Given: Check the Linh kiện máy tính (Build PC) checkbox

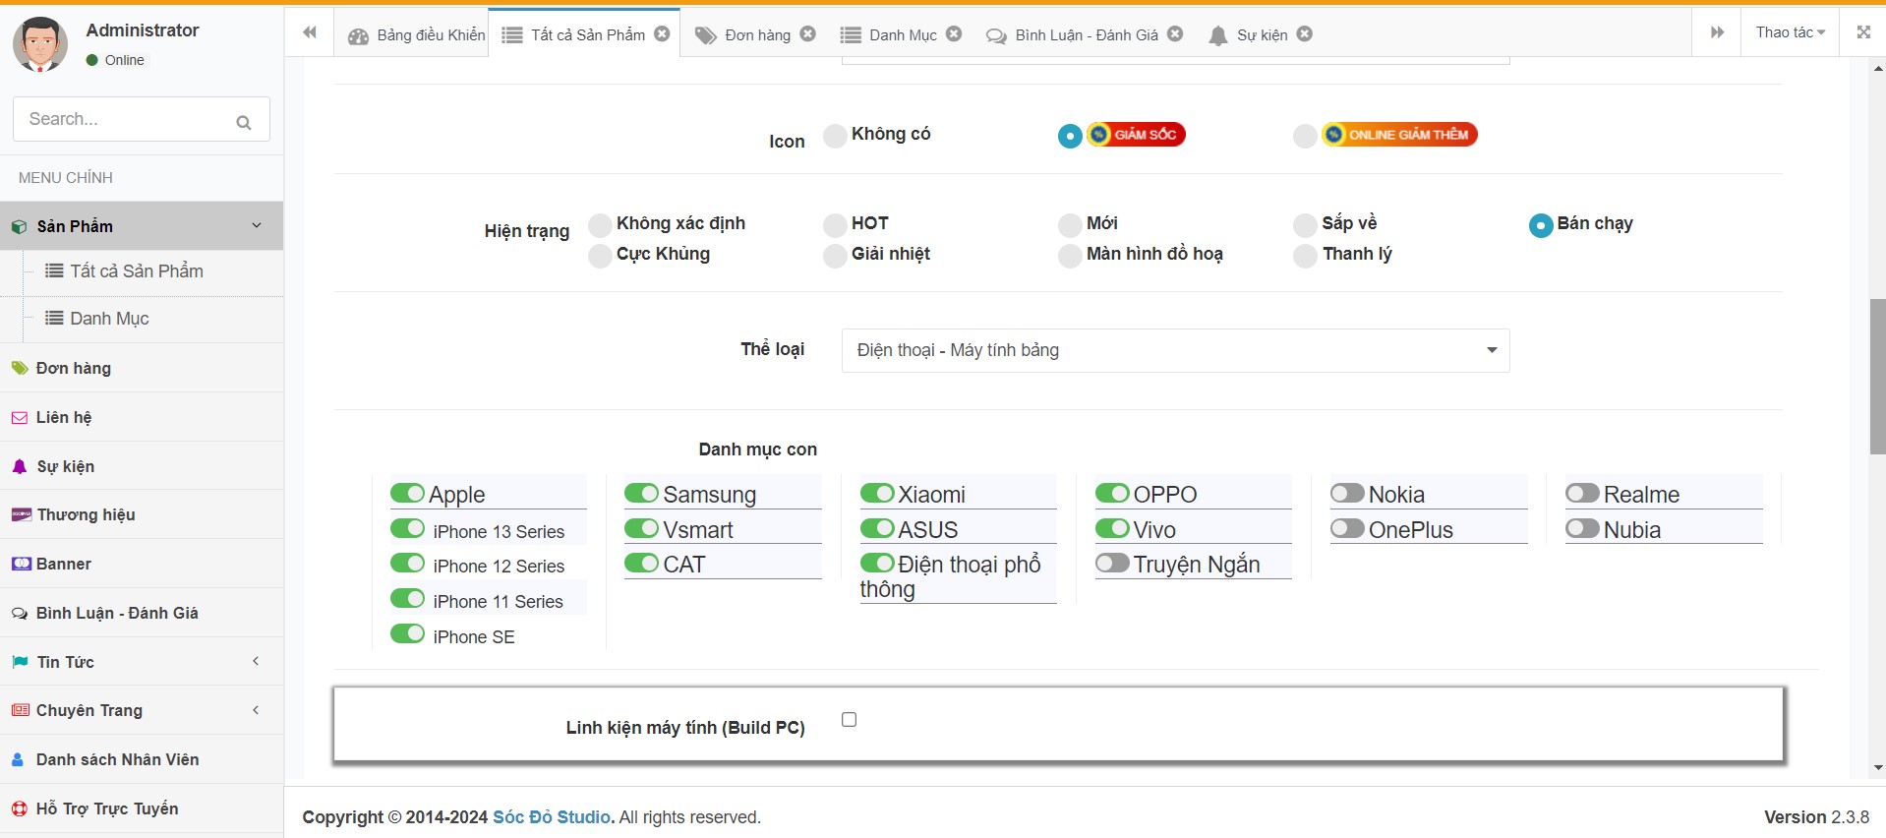Looking at the screenshot, I should [x=850, y=720].
